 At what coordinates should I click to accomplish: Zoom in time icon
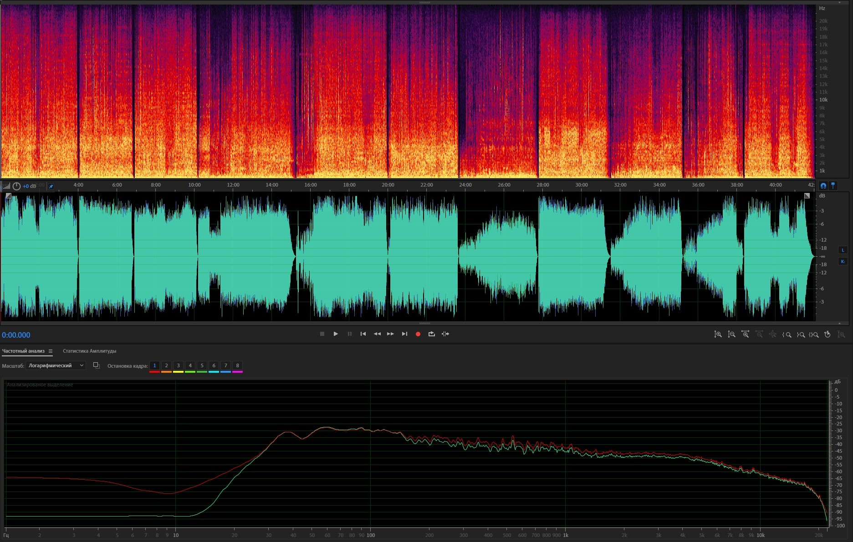745,334
